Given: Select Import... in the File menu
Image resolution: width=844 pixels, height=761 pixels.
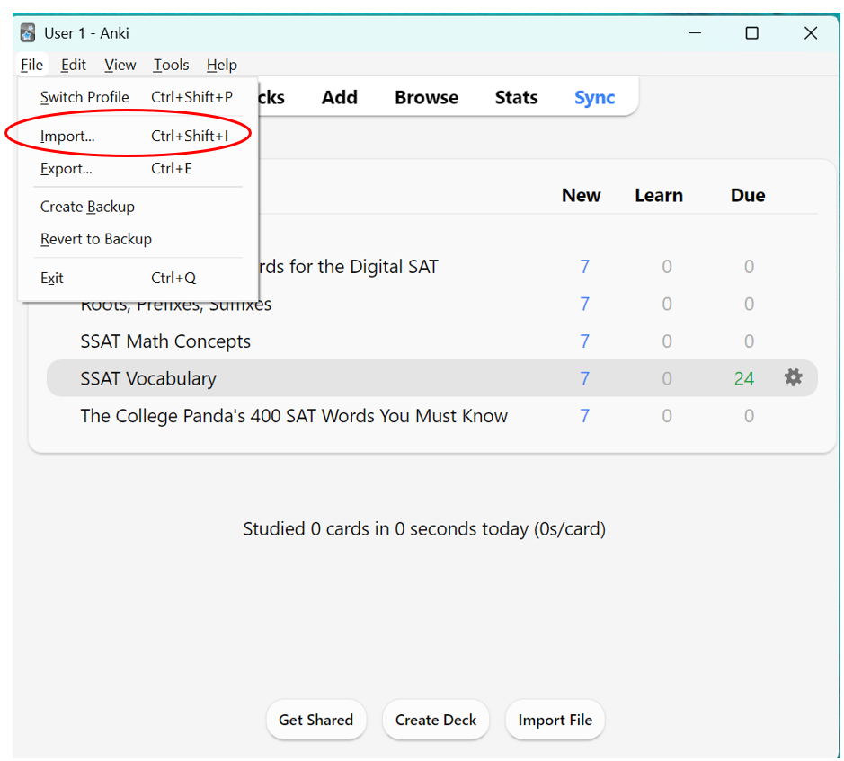Looking at the screenshot, I should tap(138, 137).
